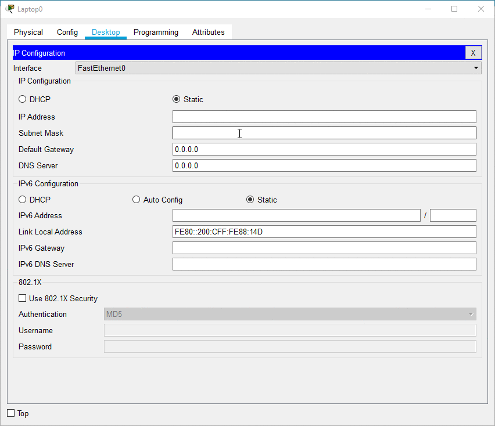Select the IPv4 Static radio button
The height and width of the screenshot is (426, 495).
coord(177,99)
